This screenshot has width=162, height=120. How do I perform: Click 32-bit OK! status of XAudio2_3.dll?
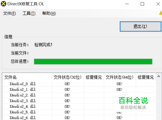[67, 101]
